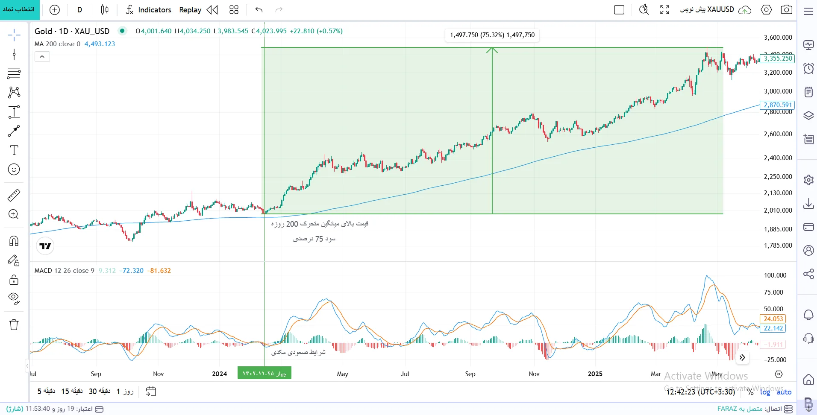Open quick search with magnifier-bolt icon
817x415 pixels.
point(644,10)
